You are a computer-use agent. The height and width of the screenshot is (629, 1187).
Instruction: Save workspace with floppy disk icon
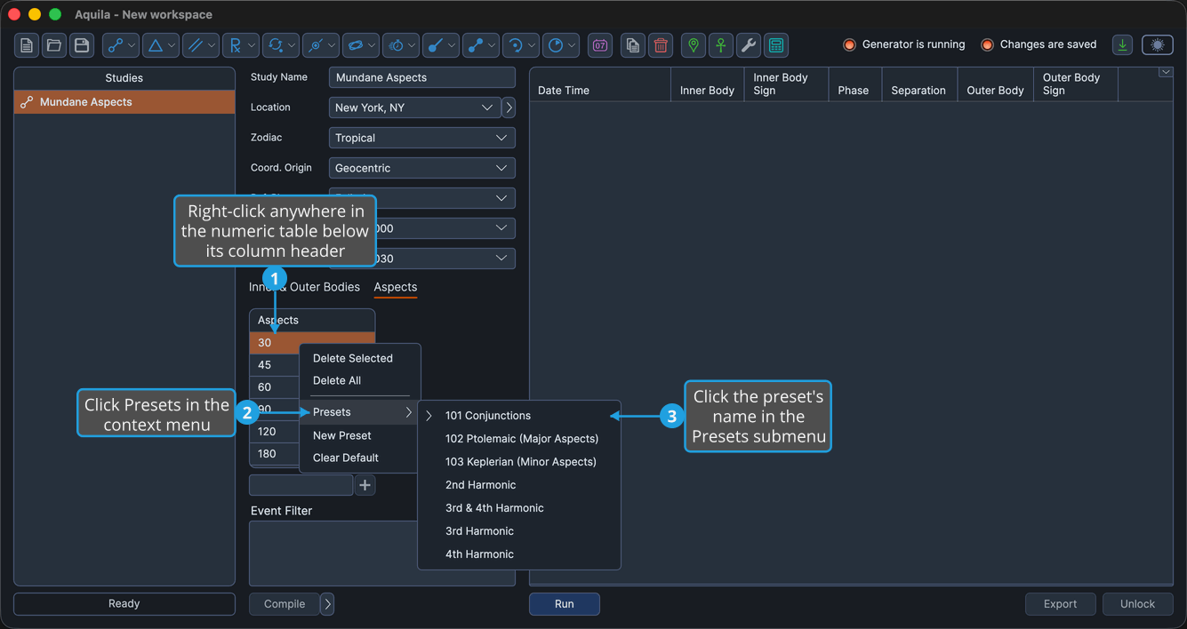[82, 45]
